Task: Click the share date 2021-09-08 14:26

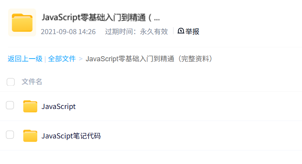Action: 68,31
